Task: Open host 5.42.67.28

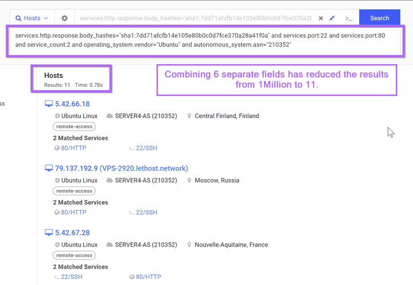Action: (72, 233)
